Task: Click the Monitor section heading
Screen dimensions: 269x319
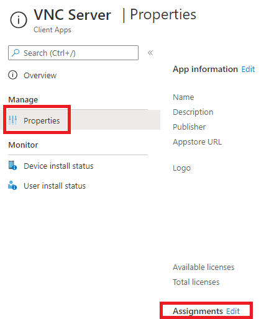Action: (x=23, y=145)
